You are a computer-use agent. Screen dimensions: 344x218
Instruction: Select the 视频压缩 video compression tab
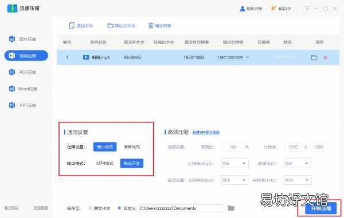(x=26, y=56)
